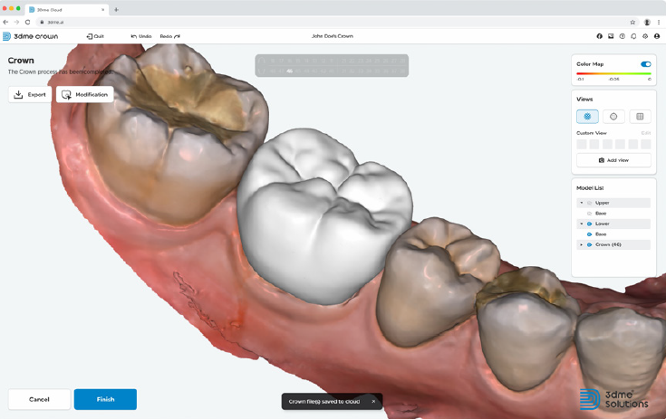
Task: Click the Export button
Action: click(x=30, y=94)
